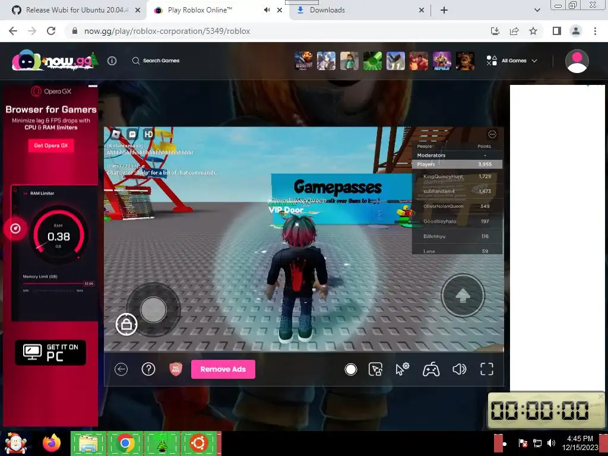Open the Ubuntu icon in taskbar

click(x=198, y=443)
